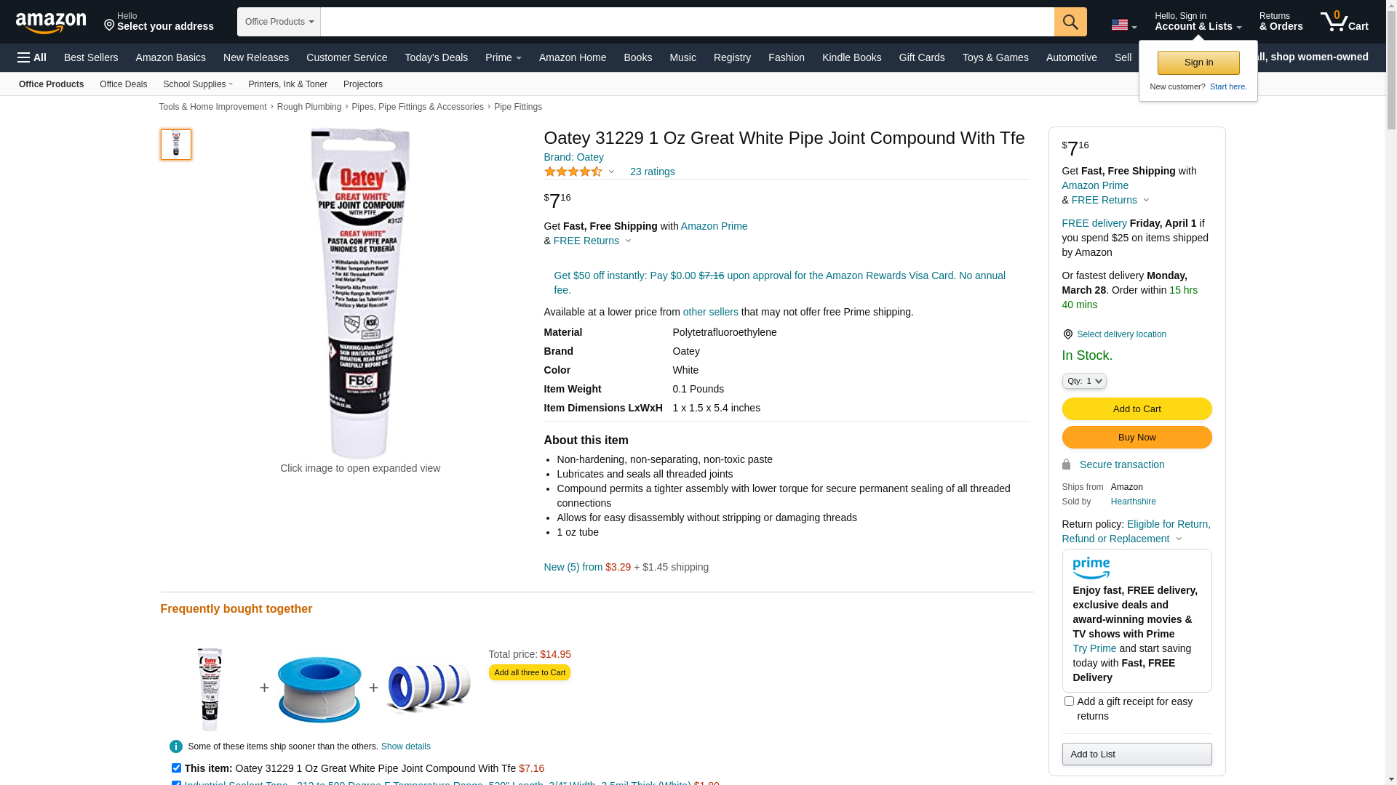
Task: Open the other sellers link
Action: [711, 312]
